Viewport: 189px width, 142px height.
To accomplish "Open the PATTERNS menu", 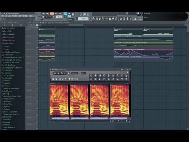I will (x=15, y=16).
